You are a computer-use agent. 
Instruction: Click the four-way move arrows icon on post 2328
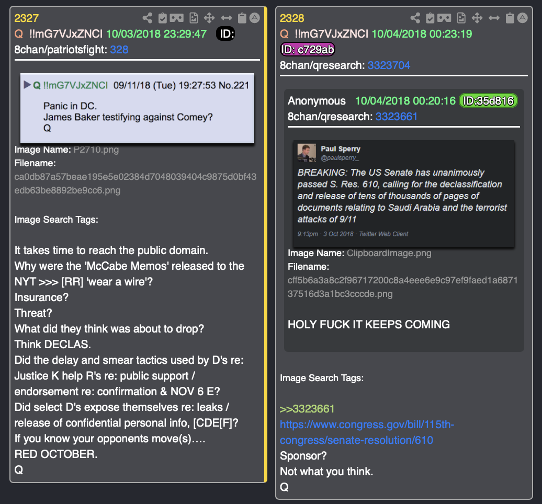click(477, 18)
